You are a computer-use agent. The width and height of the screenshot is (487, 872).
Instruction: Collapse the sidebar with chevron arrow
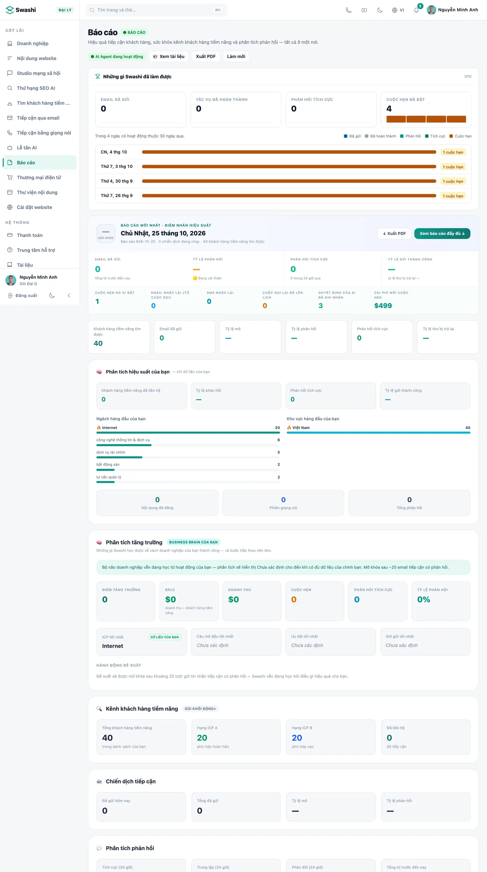(x=69, y=295)
